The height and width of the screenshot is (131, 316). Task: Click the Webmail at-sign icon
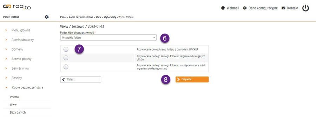pos(223,8)
